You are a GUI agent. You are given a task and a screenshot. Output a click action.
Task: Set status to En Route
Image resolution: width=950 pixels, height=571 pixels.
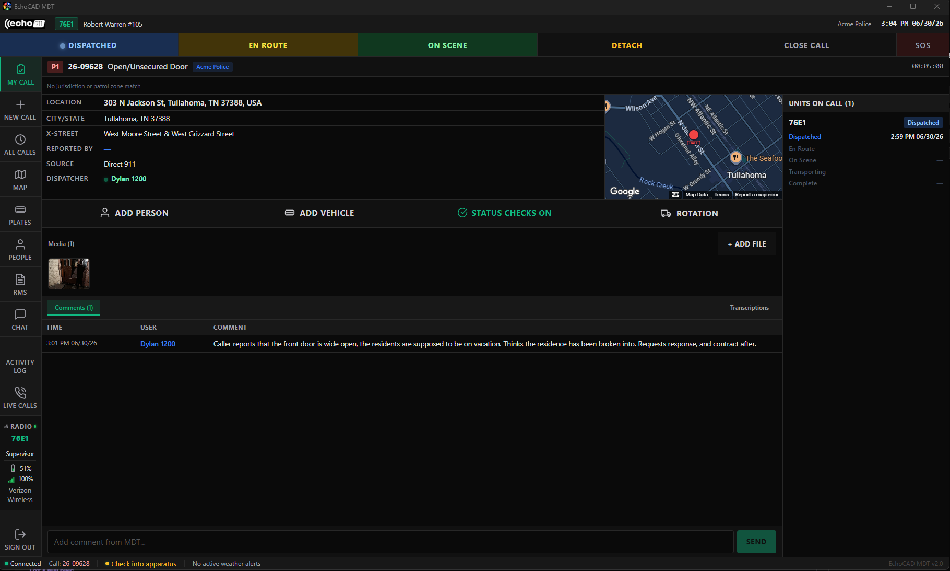coord(268,45)
